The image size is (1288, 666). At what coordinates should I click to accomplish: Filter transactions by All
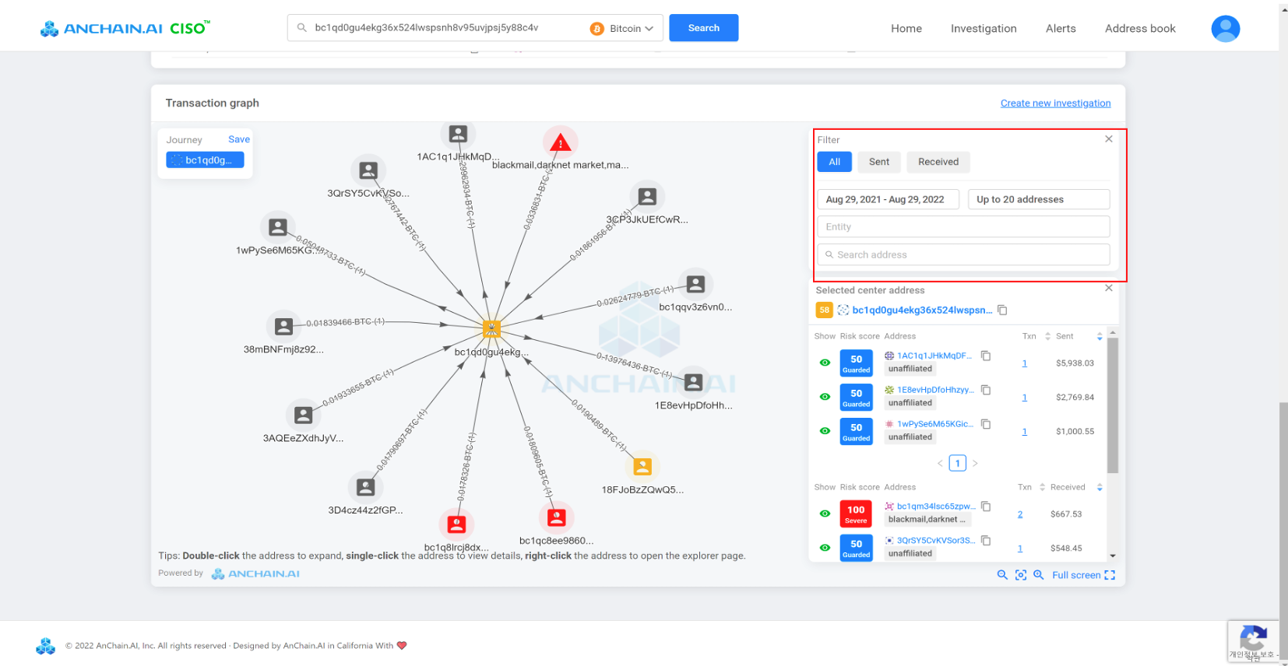[x=835, y=162]
